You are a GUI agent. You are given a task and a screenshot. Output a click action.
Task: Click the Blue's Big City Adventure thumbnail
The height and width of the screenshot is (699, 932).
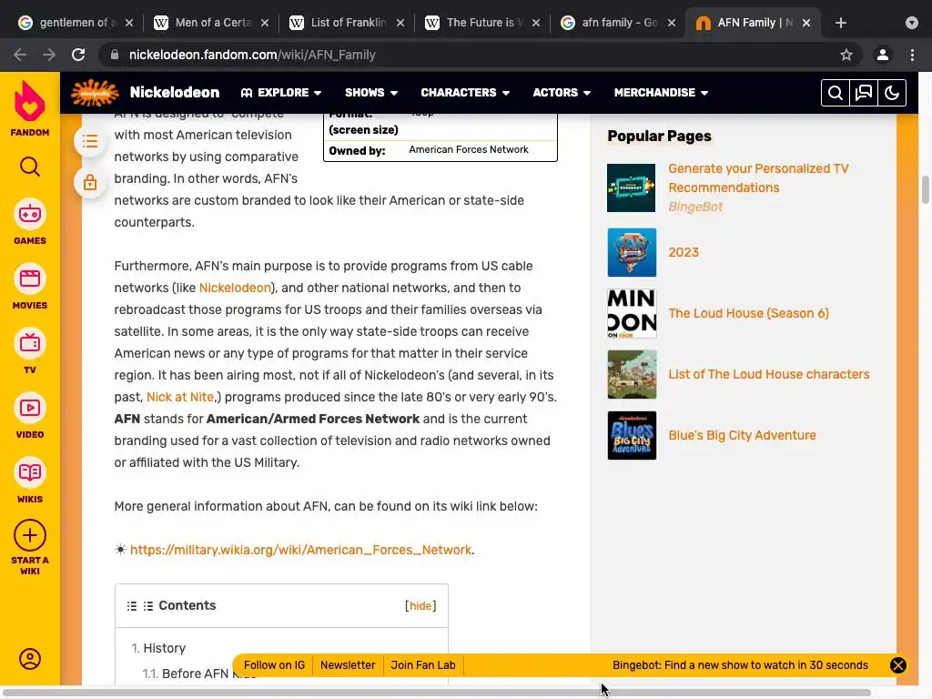point(632,436)
